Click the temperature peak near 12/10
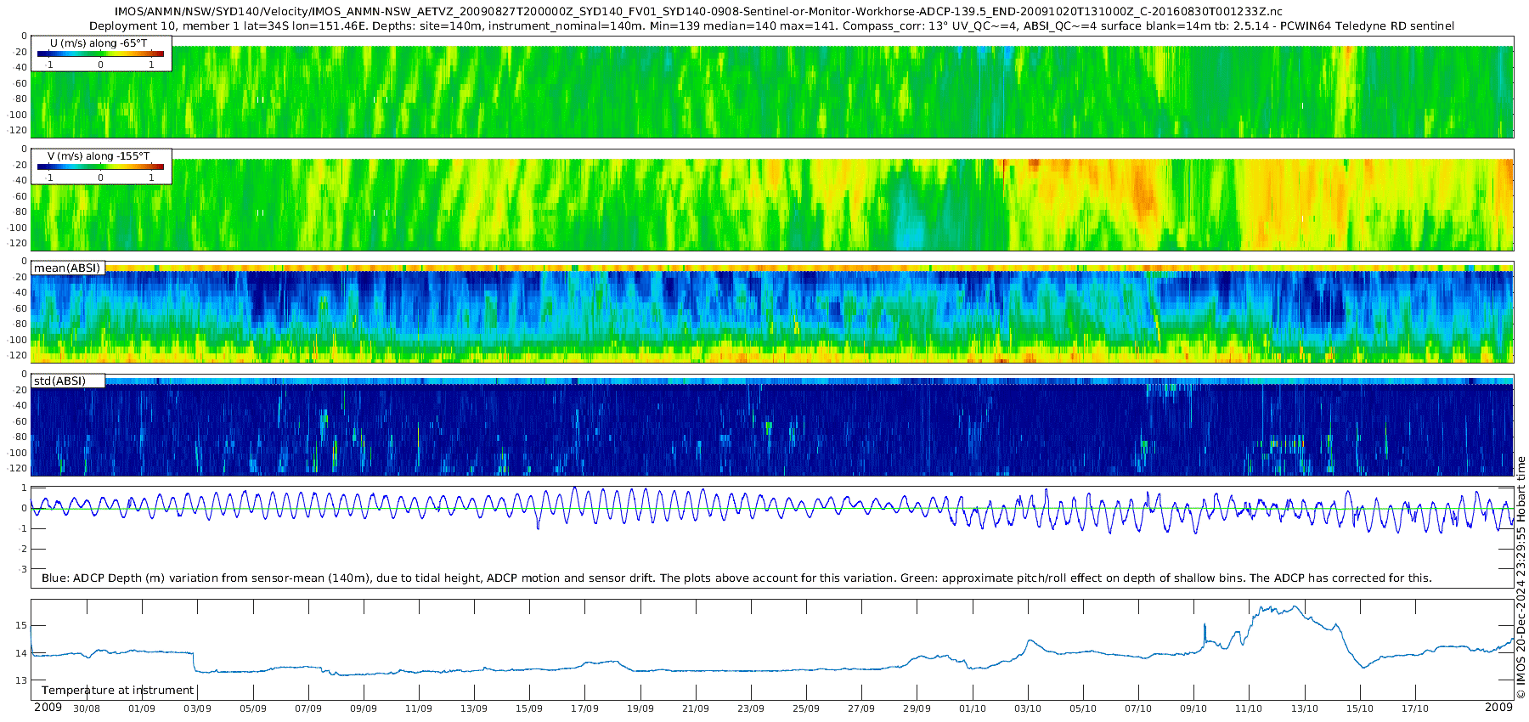Viewport: 1529px width, 722px height. (x=1291, y=607)
